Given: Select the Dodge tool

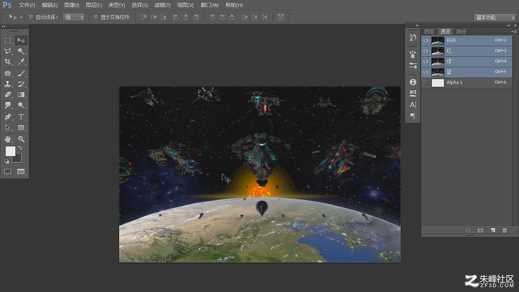Looking at the screenshot, I should [21, 105].
